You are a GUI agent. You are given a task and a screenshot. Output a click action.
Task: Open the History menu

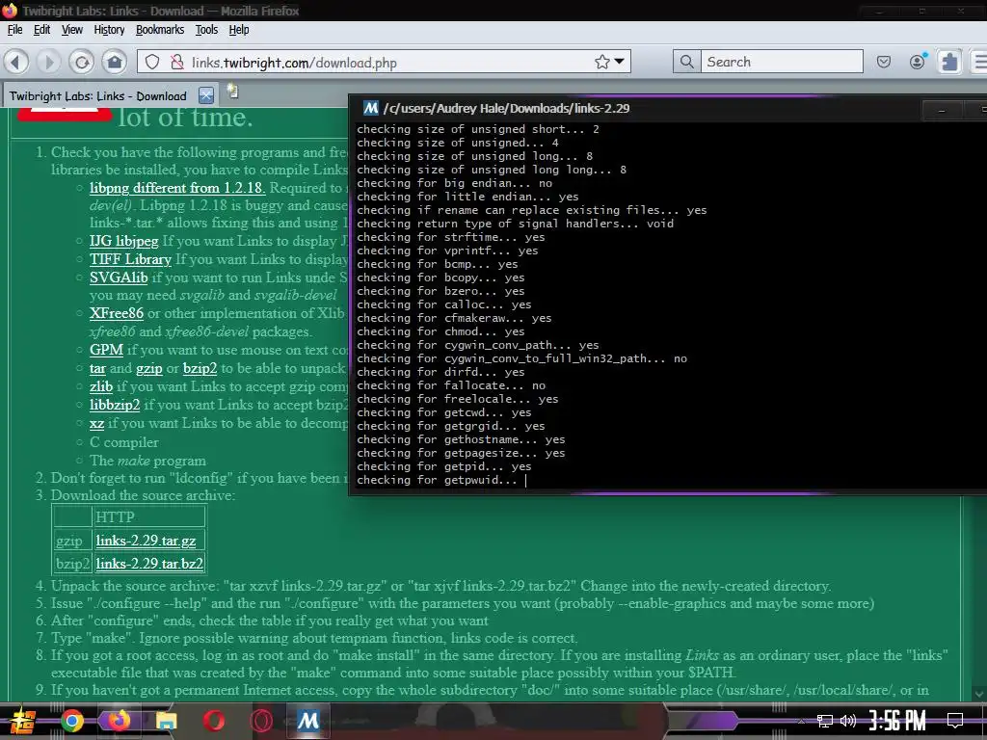(109, 30)
